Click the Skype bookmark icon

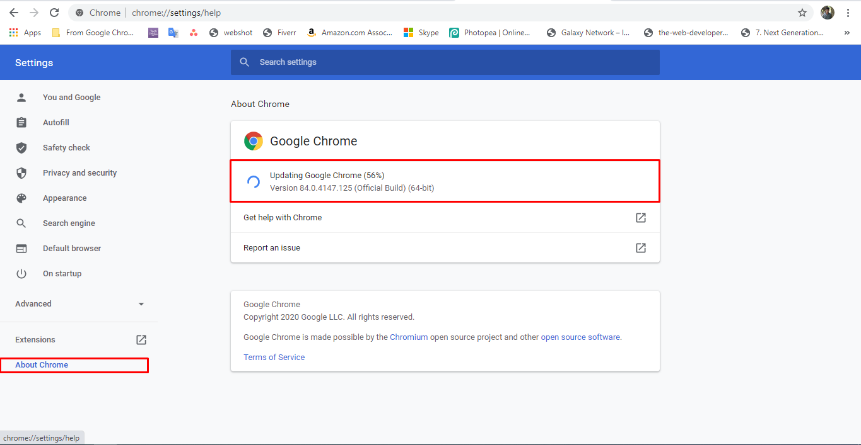click(x=409, y=33)
